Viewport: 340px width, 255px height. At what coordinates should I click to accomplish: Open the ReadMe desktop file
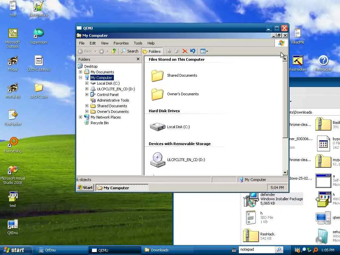297,36
